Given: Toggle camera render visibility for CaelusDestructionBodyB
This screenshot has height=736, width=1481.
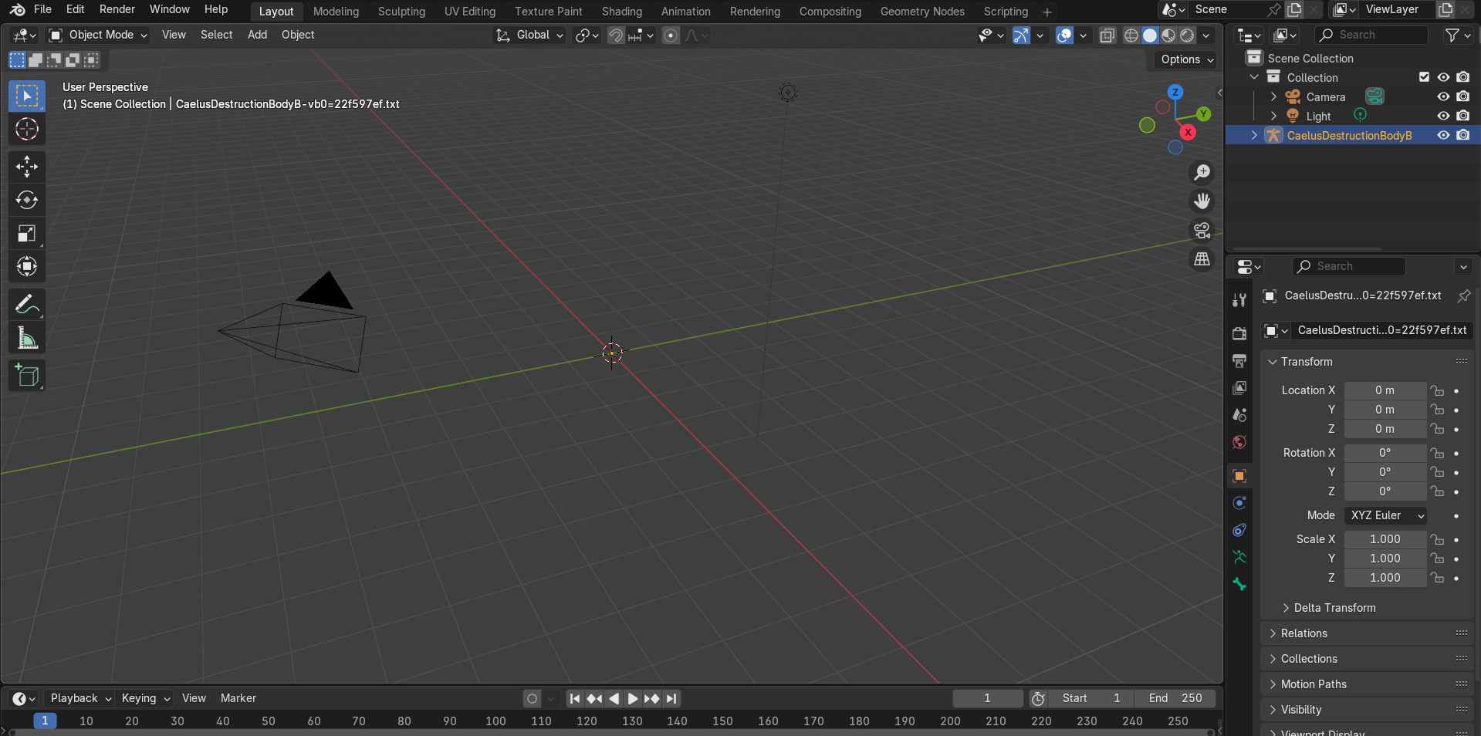Looking at the screenshot, I should pos(1463,135).
